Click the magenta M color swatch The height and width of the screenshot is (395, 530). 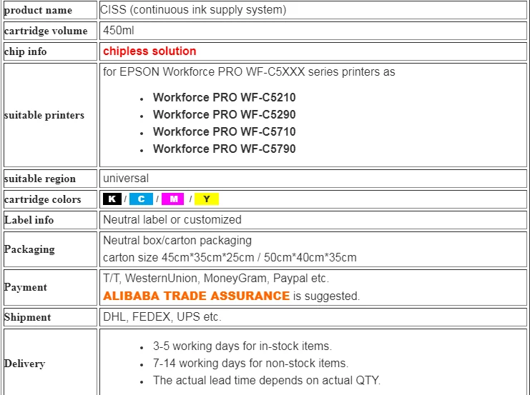(173, 199)
